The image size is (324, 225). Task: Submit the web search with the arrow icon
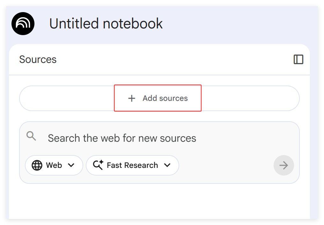click(x=283, y=165)
